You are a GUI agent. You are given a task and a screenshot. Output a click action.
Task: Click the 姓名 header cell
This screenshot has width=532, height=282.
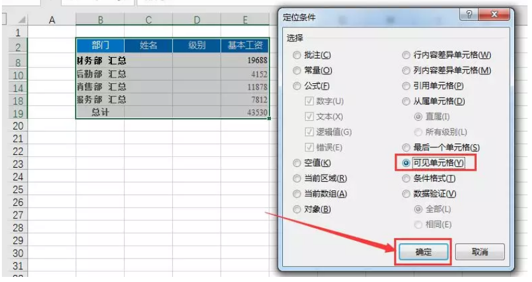coord(148,45)
